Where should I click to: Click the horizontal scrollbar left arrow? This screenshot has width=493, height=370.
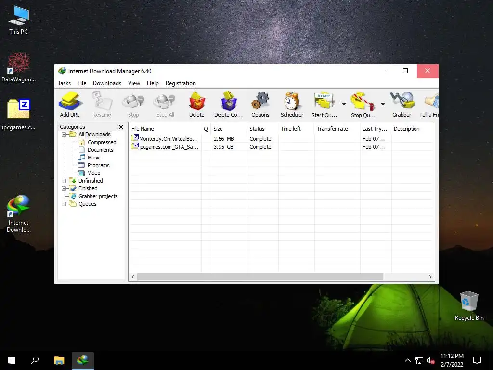pyautogui.click(x=133, y=277)
